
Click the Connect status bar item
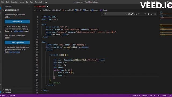pyautogui.click(x=11, y=96)
